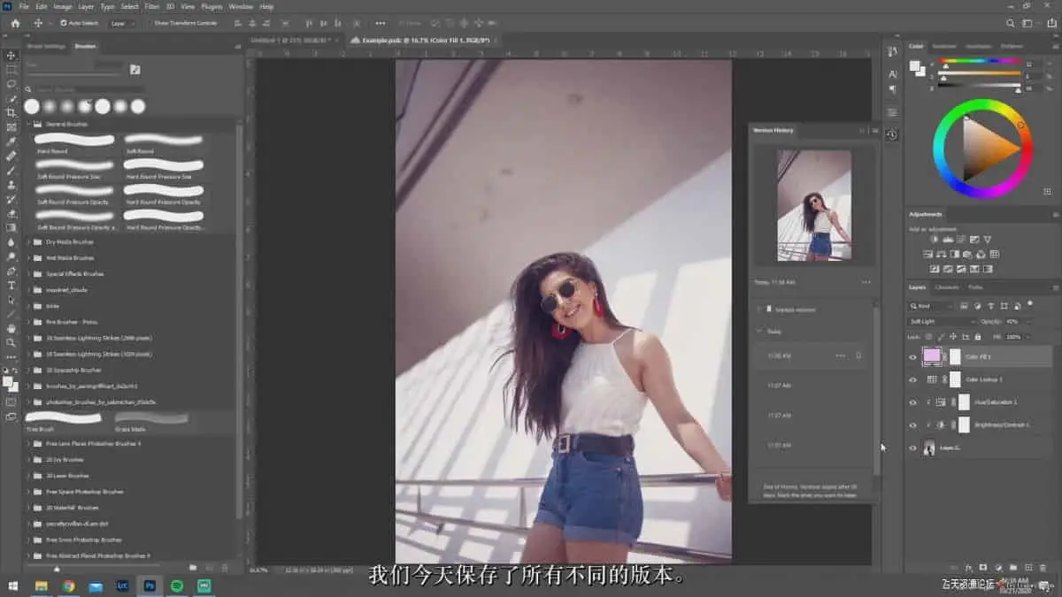Collapse the General Brushes group
The image size is (1062, 597).
pyautogui.click(x=28, y=125)
